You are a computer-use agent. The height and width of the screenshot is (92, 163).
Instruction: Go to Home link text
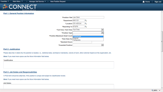[x=147, y=2]
